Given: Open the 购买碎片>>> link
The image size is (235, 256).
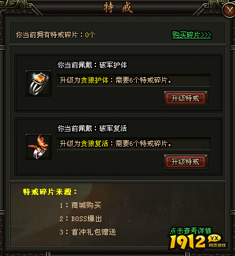Looking at the screenshot, I should tap(192, 35).
